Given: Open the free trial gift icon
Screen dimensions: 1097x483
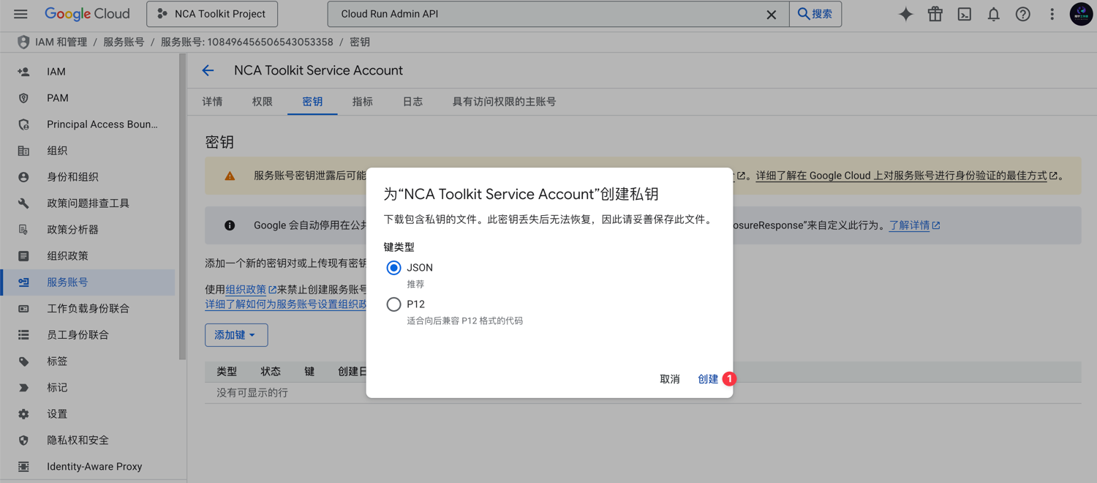Looking at the screenshot, I should coord(935,14).
